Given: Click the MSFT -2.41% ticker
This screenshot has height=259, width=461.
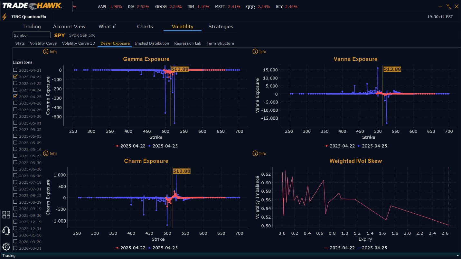Looking at the screenshot, I should pyautogui.click(x=228, y=7).
